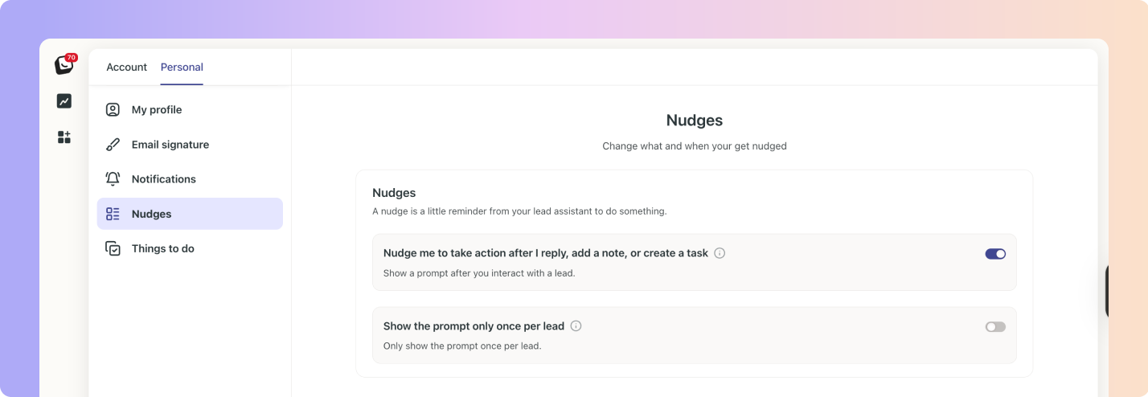
Task: Click the Things to do checkbox icon
Action: pyautogui.click(x=113, y=248)
